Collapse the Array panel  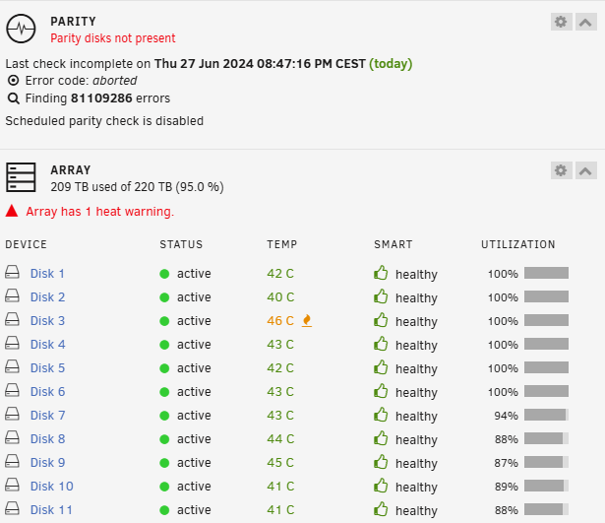click(585, 170)
